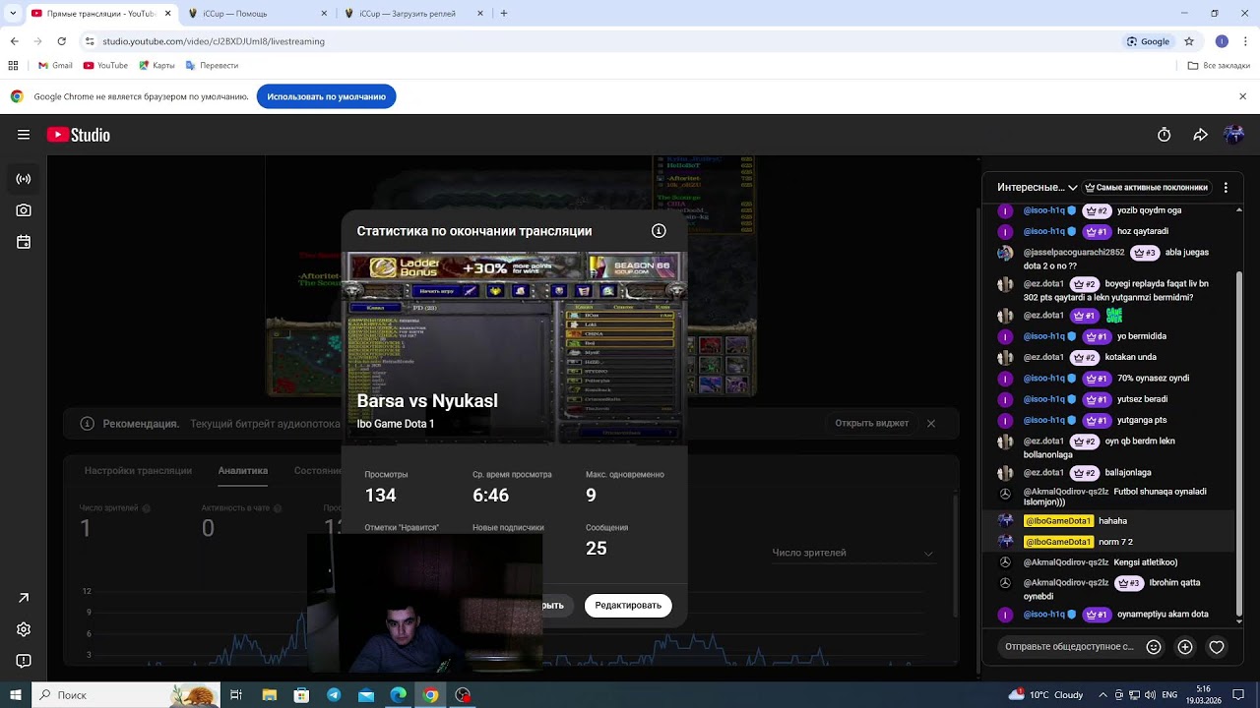The image size is (1260, 708).
Task: Send a heart reaction in chat
Action: pyautogui.click(x=1217, y=647)
